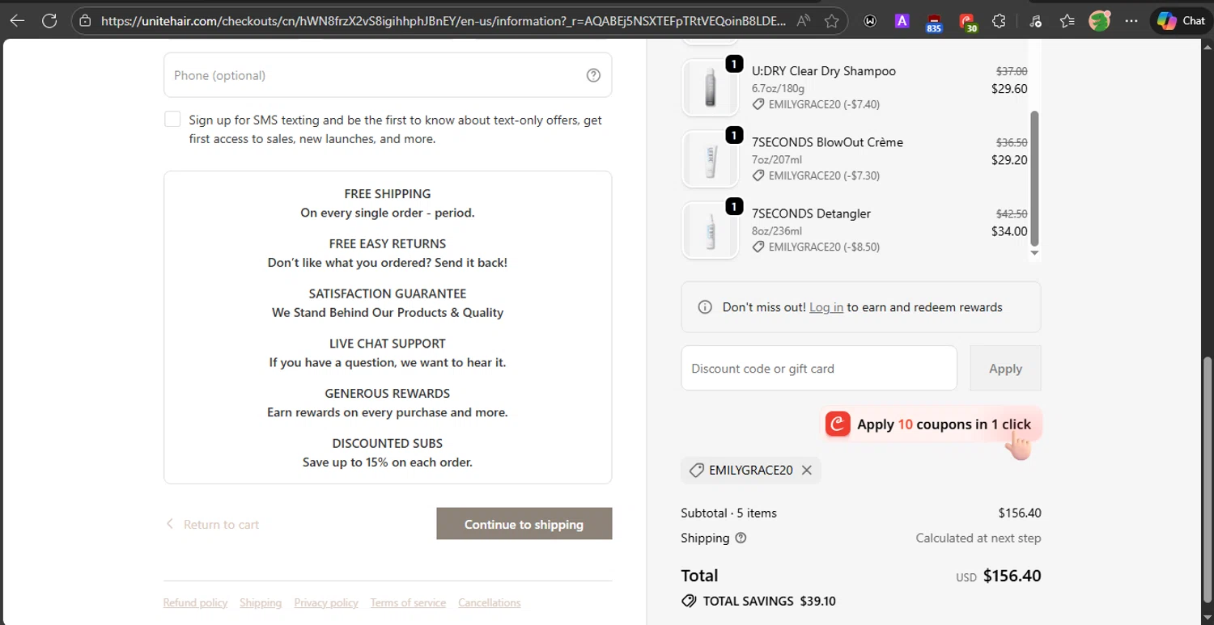Click the Subtotal $156.40 amount
Viewport: 1214px width, 625px height.
[1020, 513]
